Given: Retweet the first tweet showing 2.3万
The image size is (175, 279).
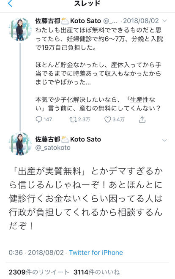Looking at the screenshot, I should (79, 119).
